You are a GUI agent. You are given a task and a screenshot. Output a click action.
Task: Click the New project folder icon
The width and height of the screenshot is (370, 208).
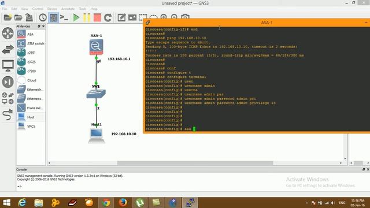click(8, 17)
